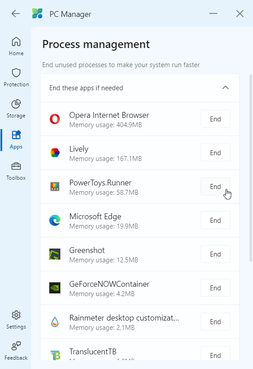253x369 pixels.
Task: Click the 'PowerToys.Runner' name text
Action: [100, 183]
